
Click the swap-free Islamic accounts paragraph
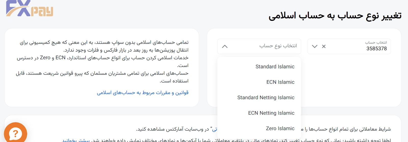coord(104,46)
